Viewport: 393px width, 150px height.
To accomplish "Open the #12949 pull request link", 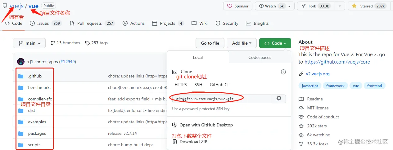I will point(67,62).
